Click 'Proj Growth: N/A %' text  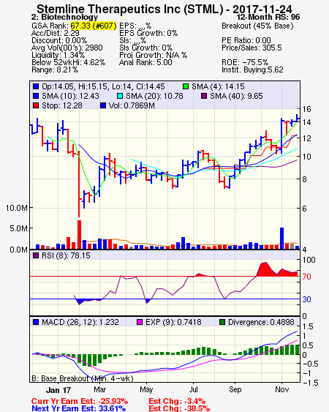pos(153,55)
